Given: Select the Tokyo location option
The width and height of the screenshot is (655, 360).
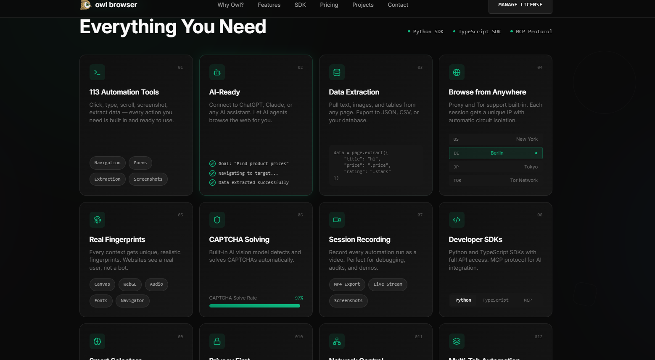Looking at the screenshot, I should pyautogui.click(x=495, y=167).
